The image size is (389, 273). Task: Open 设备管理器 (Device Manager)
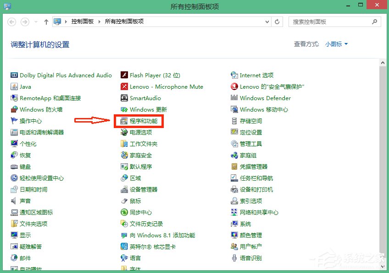click(x=139, y=189)
